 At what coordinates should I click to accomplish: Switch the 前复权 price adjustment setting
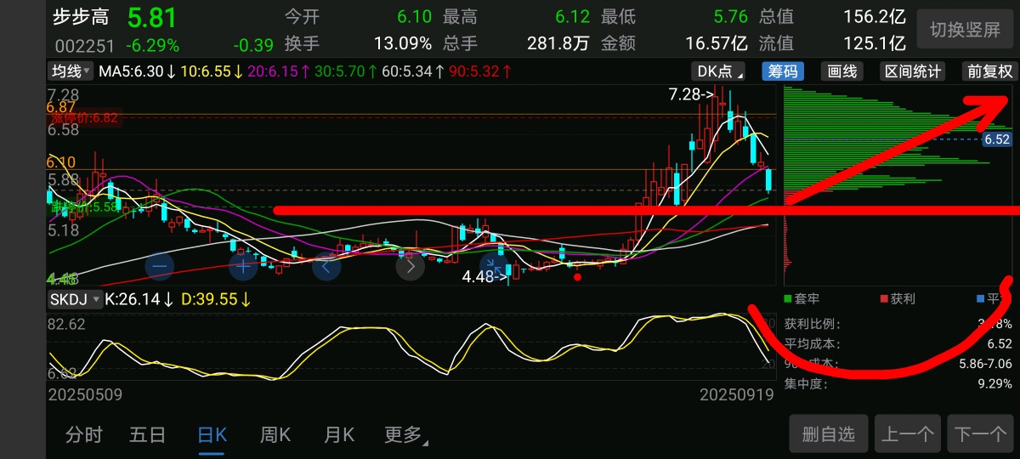(990, 71)
